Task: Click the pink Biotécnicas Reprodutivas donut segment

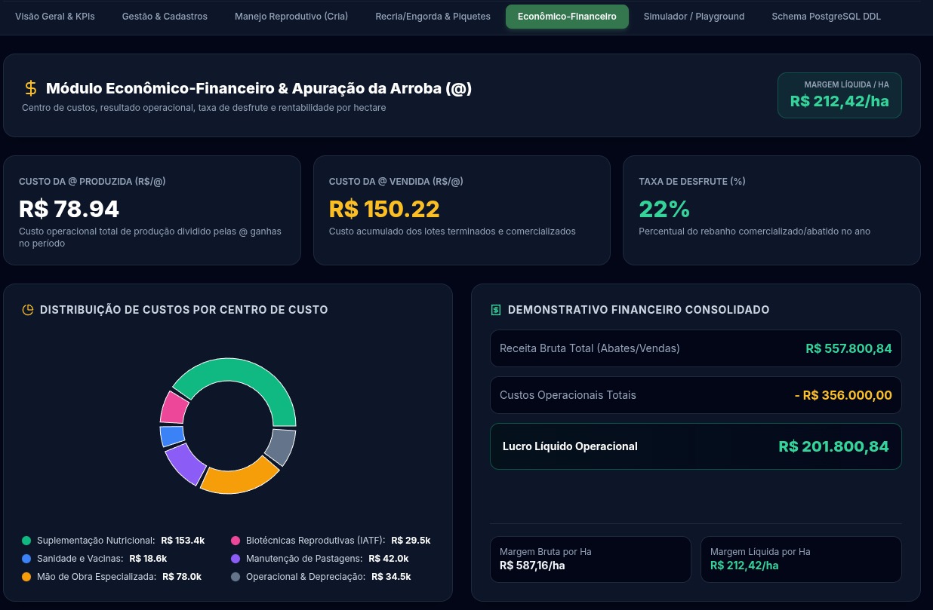Action: point(174,408)
